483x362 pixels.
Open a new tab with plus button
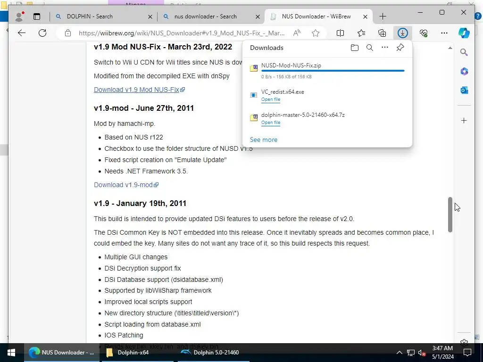(383, 16)
